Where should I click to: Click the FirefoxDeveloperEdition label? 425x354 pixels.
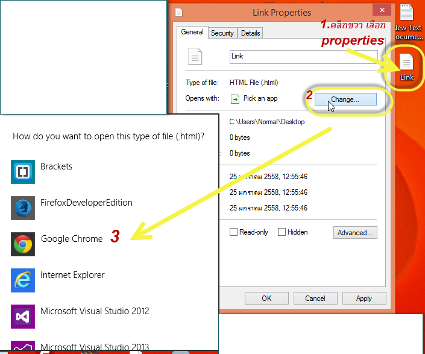point(86,203)
